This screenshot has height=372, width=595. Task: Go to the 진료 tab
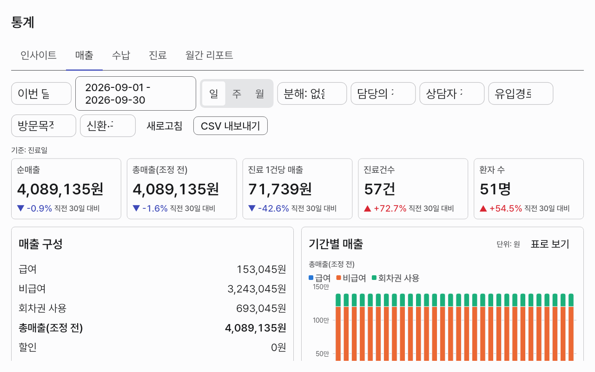click(x=158, y=55)
